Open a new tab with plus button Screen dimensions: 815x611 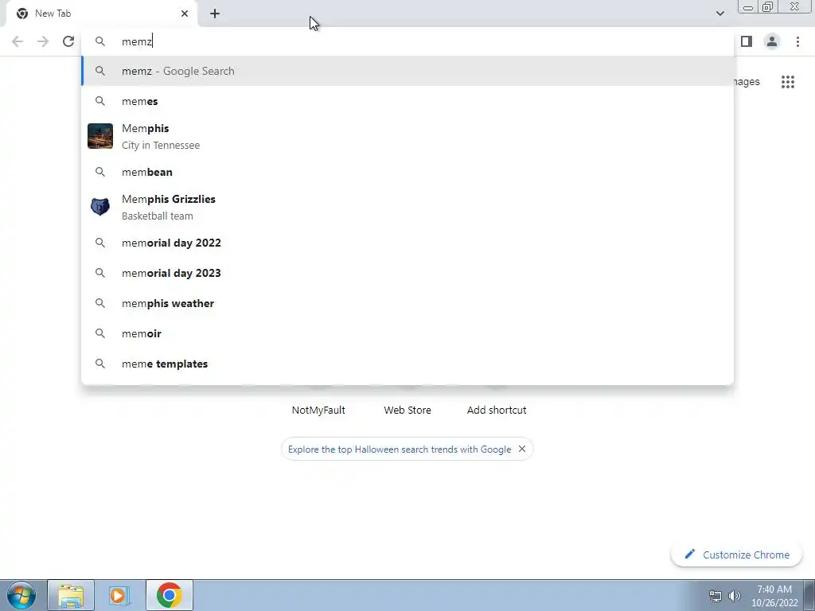coord(215,14)
